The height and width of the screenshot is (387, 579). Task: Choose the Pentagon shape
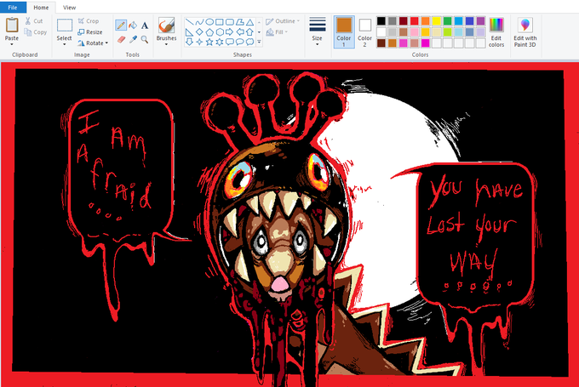click(209, 32)
